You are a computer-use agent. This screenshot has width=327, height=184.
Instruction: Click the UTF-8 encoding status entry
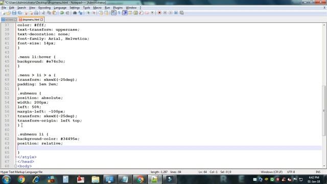point(291,172)
